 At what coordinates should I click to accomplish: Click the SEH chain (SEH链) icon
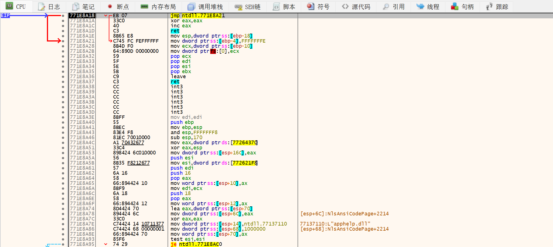(238, 7)
